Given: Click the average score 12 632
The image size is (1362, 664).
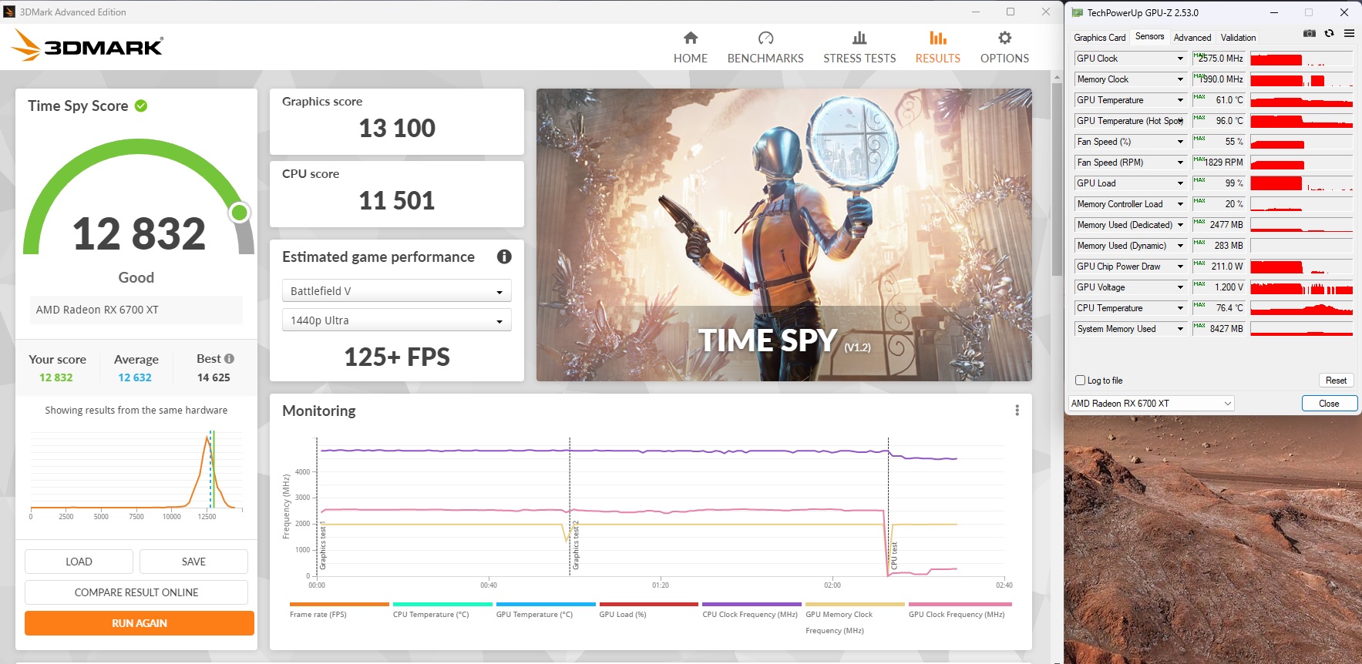Looking at the screenshot, I should coord(135,377).
